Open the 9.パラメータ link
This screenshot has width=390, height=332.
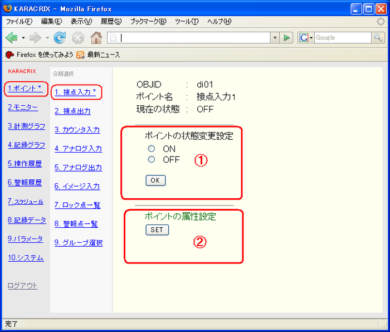pos(25,239)
